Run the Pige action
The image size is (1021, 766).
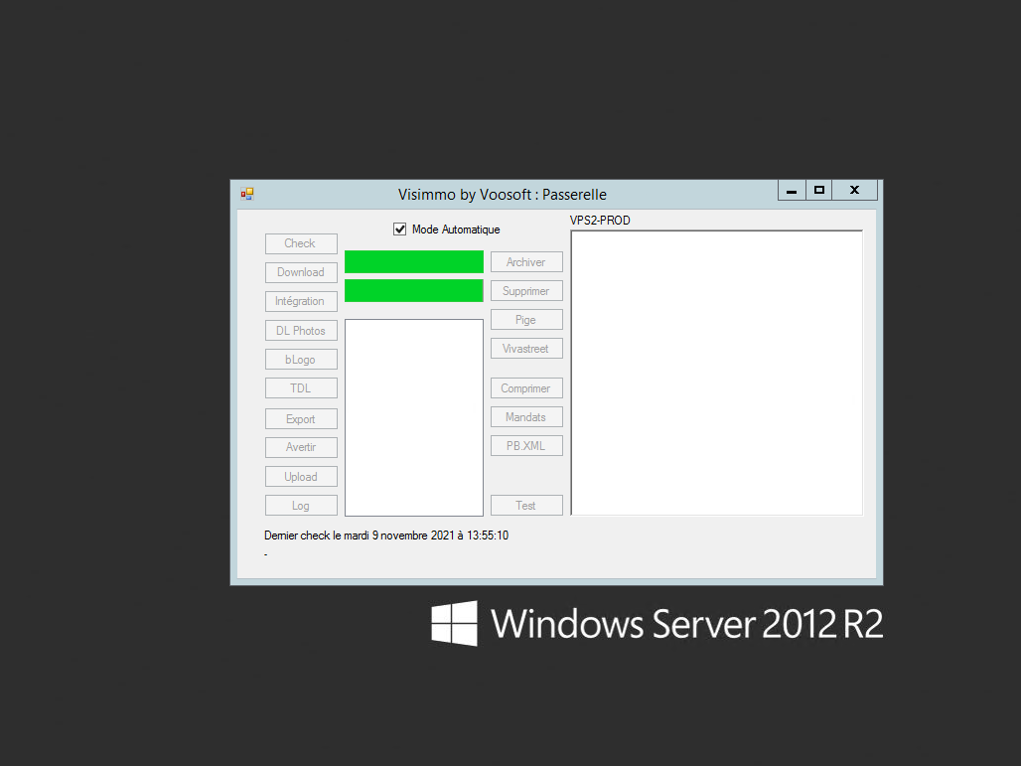526,320
